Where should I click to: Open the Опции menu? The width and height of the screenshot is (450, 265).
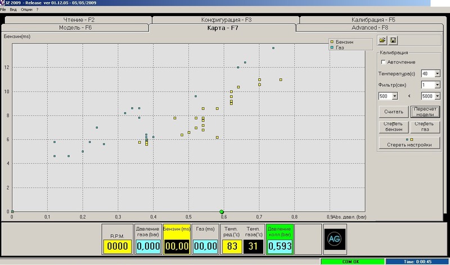tap(26, 10)
